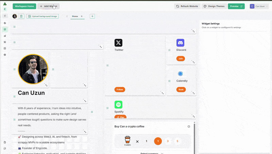Click the green Preview button

click(x=236, y=6)
